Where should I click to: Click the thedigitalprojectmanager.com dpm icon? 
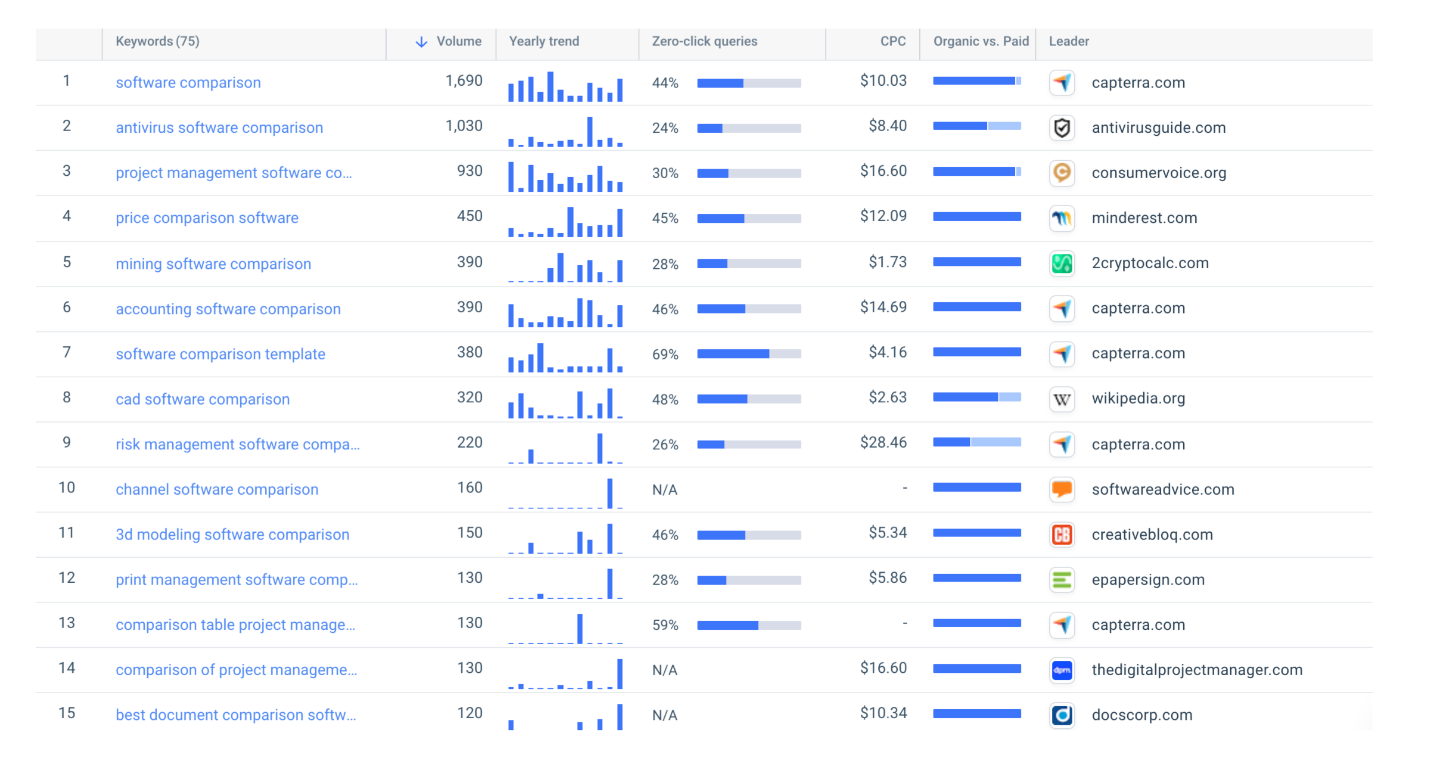(x=1062, y=670)
